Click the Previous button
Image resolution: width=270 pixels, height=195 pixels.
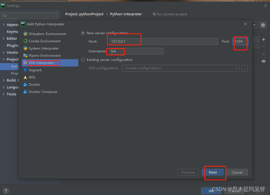188,172
